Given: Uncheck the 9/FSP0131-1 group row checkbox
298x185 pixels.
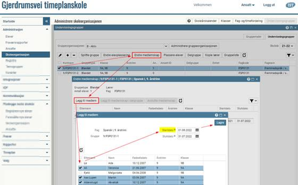Looking at the screenshot, I should (60, 68).
